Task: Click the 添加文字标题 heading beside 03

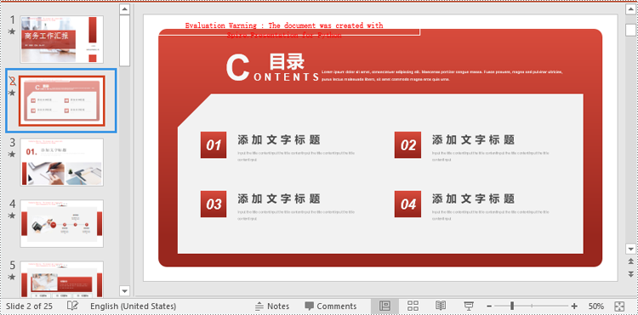Action: click(279, 199)
